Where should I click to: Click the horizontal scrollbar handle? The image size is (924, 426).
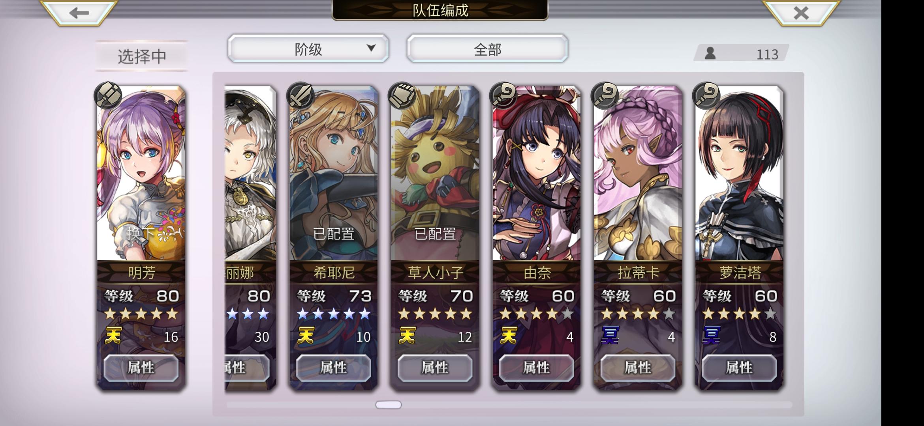coord(389,405)
